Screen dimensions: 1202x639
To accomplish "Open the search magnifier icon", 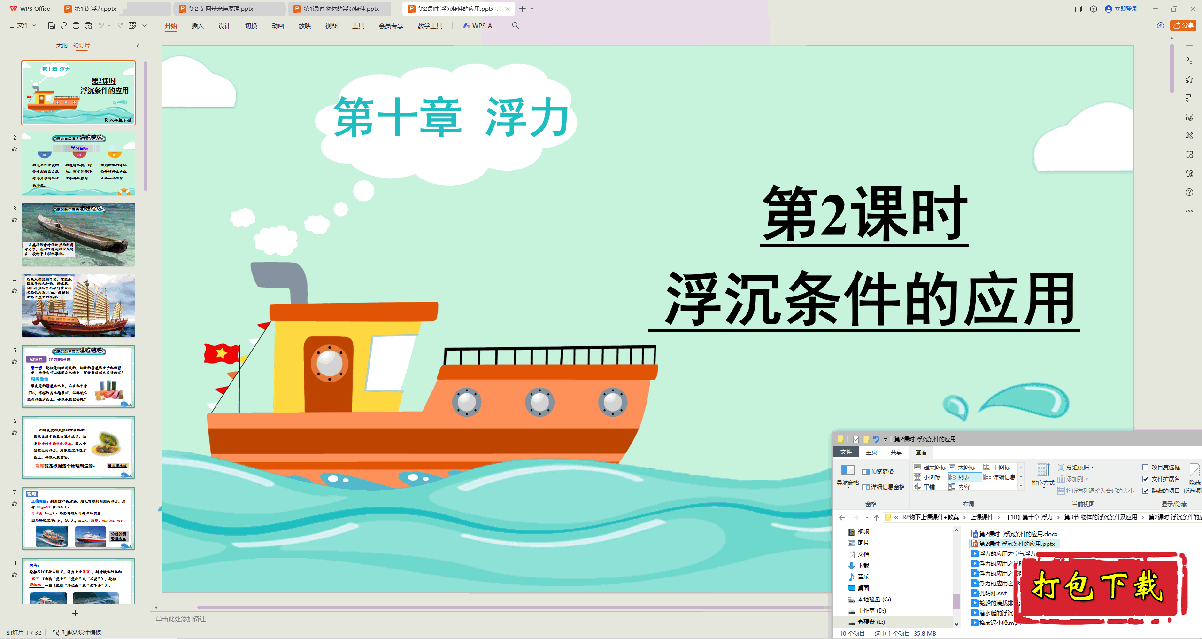I will [516, 25].
